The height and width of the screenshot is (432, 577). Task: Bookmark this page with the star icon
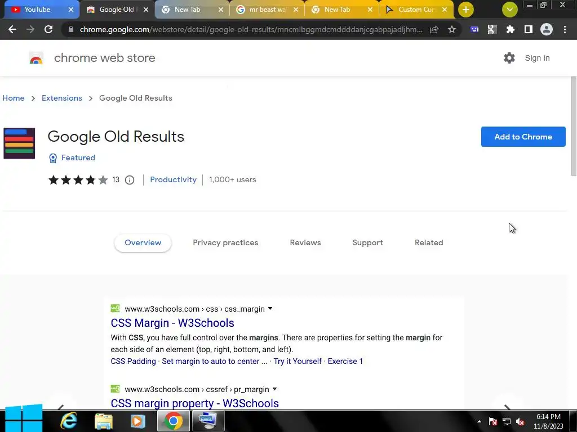(x=452, y=29)
